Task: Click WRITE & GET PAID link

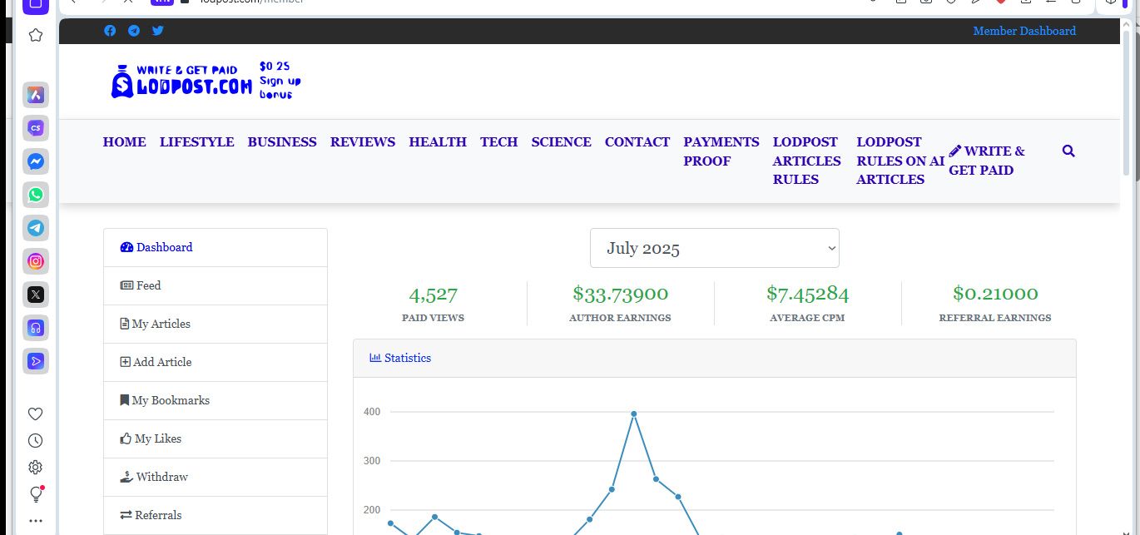Action: pyautogui.click(x=987, y=161)
